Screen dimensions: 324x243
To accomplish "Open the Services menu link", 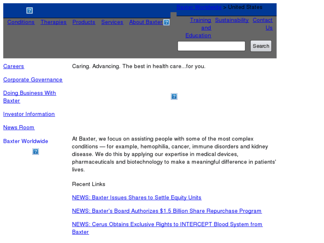I will point(112,22).
